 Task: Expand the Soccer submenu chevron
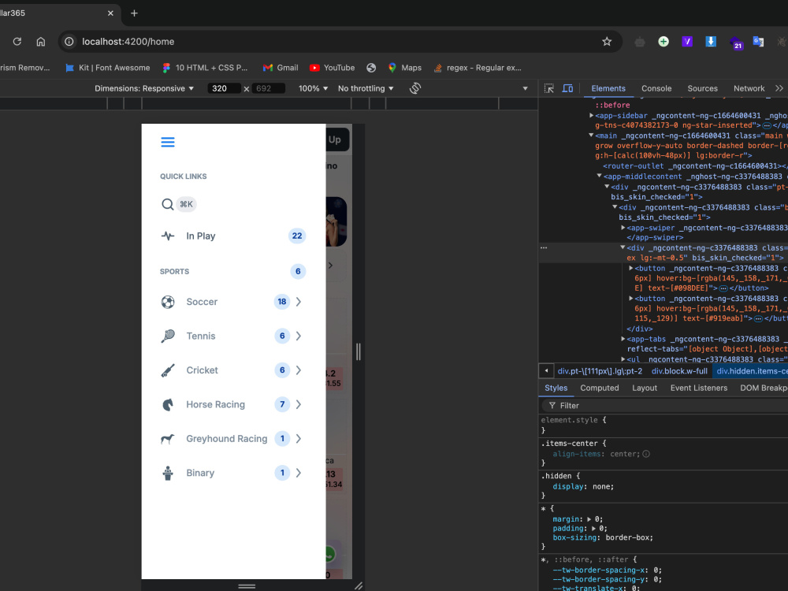[299, 302]
